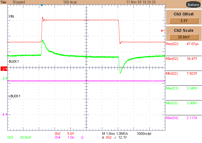This screenshot has height=143, width=202.
Task: Click the Min(C3) measurement label
Action: (x=172, y=103)
